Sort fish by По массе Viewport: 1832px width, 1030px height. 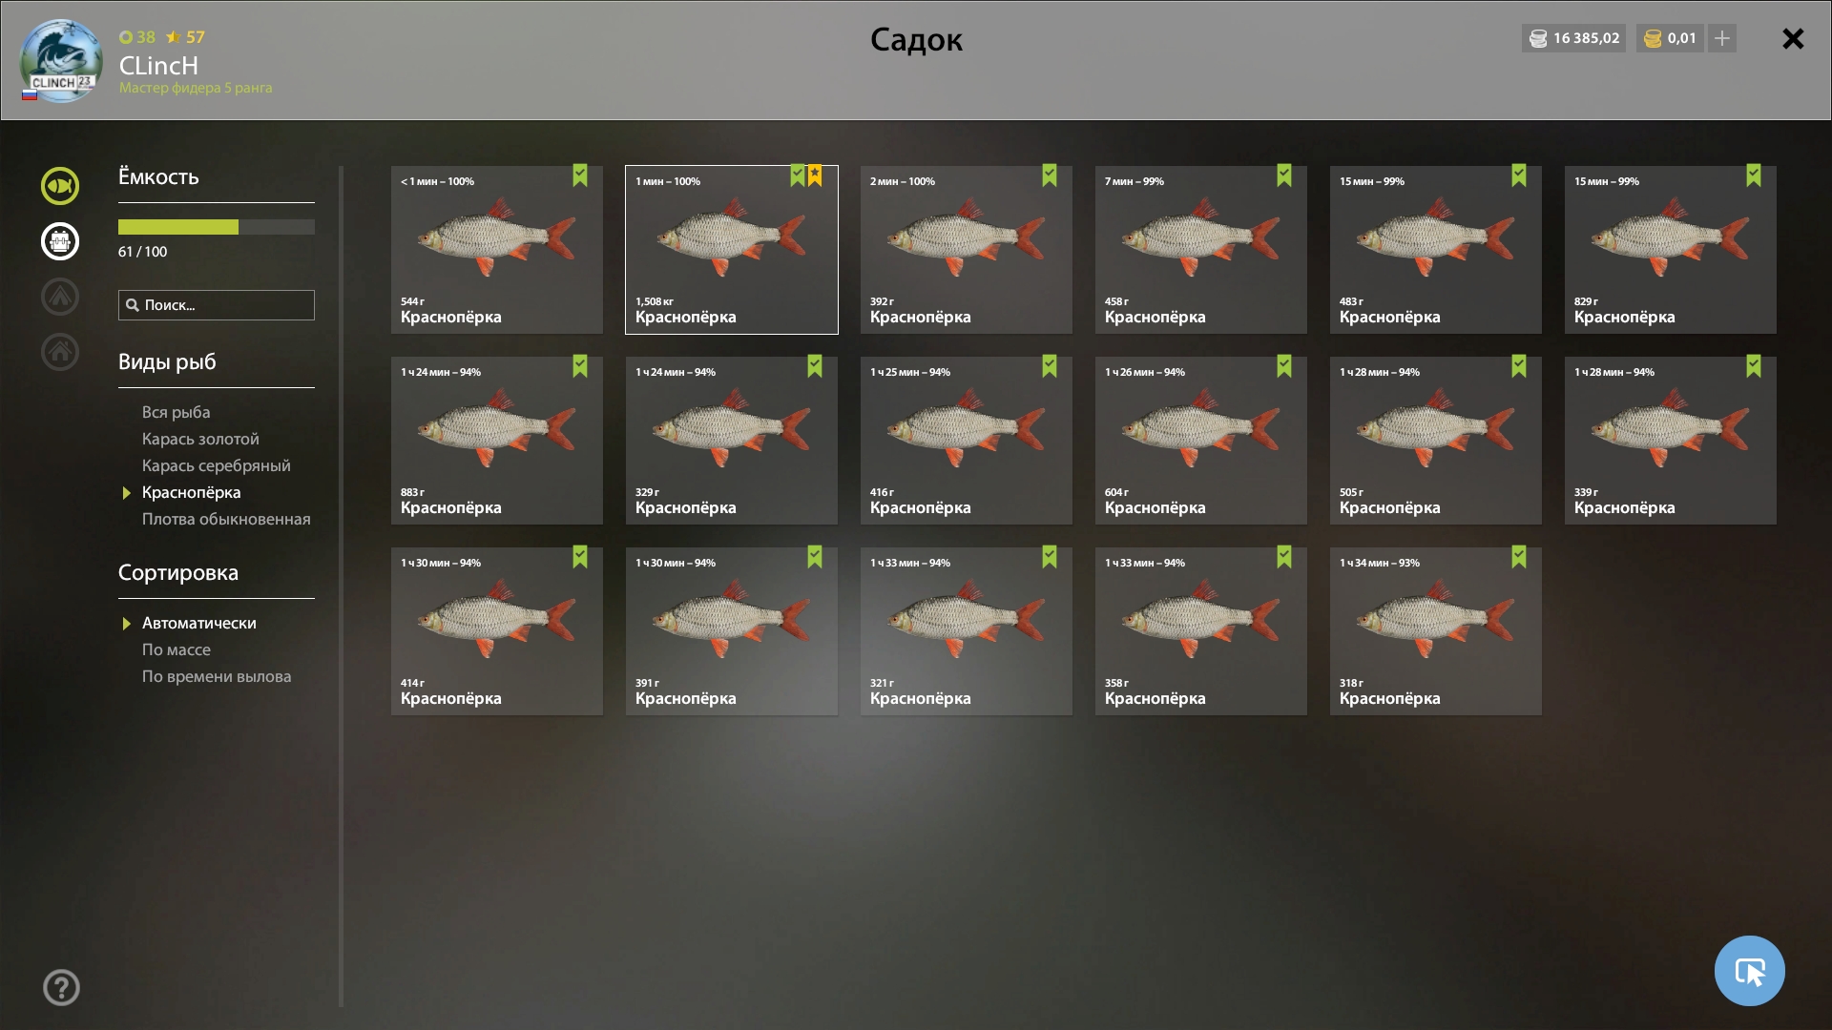click(177, 649)
